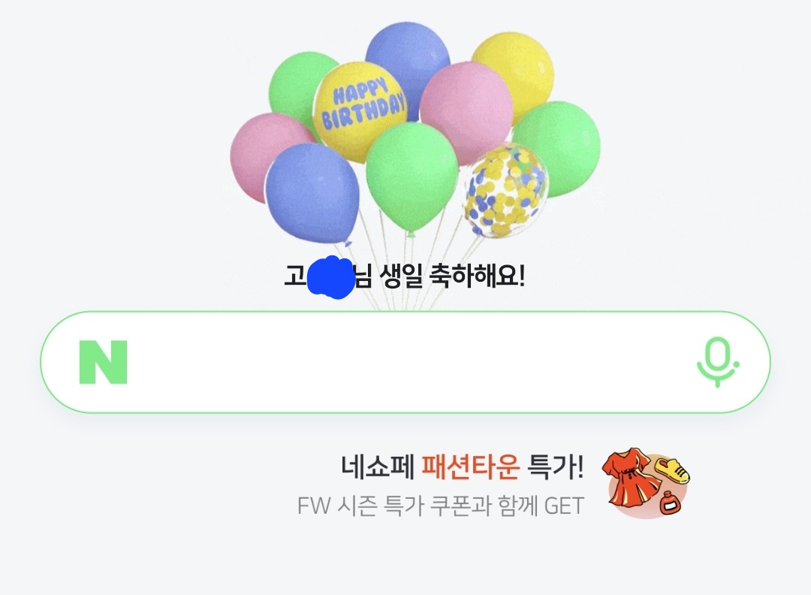The image size is (811, 595).
Task: Tap the small perfume bottle icon
Action: (x=671, y=503)
